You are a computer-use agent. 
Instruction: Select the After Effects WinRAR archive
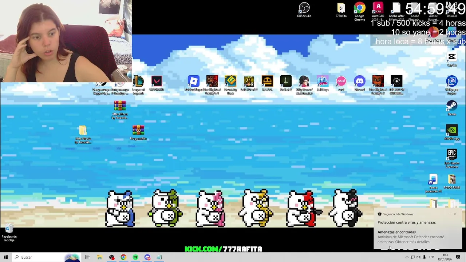[120, 110]
